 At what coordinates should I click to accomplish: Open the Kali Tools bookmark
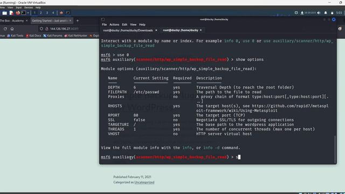pos(15,36)
